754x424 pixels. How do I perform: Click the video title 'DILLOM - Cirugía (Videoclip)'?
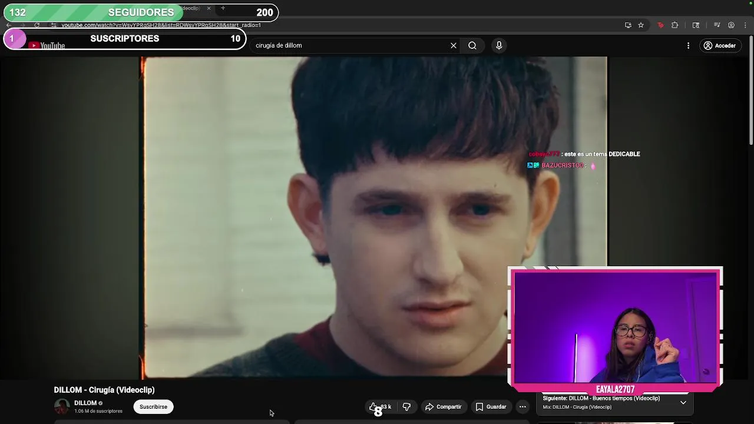pyautogui.click(x=104, y=390)
